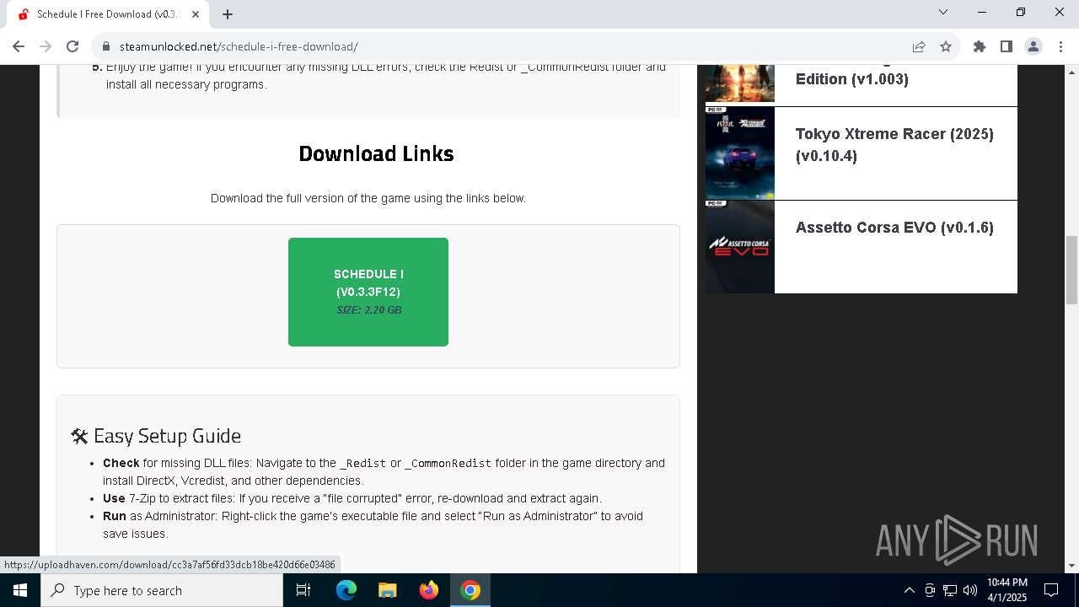Screen dimensions: 1079x607
Task: Open Assetto Corsa EVO (v0.1.6) link
Action: 894,228
